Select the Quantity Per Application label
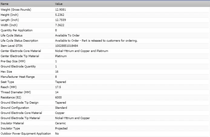Viewport: 210px width, 137px height. (17, 30)
